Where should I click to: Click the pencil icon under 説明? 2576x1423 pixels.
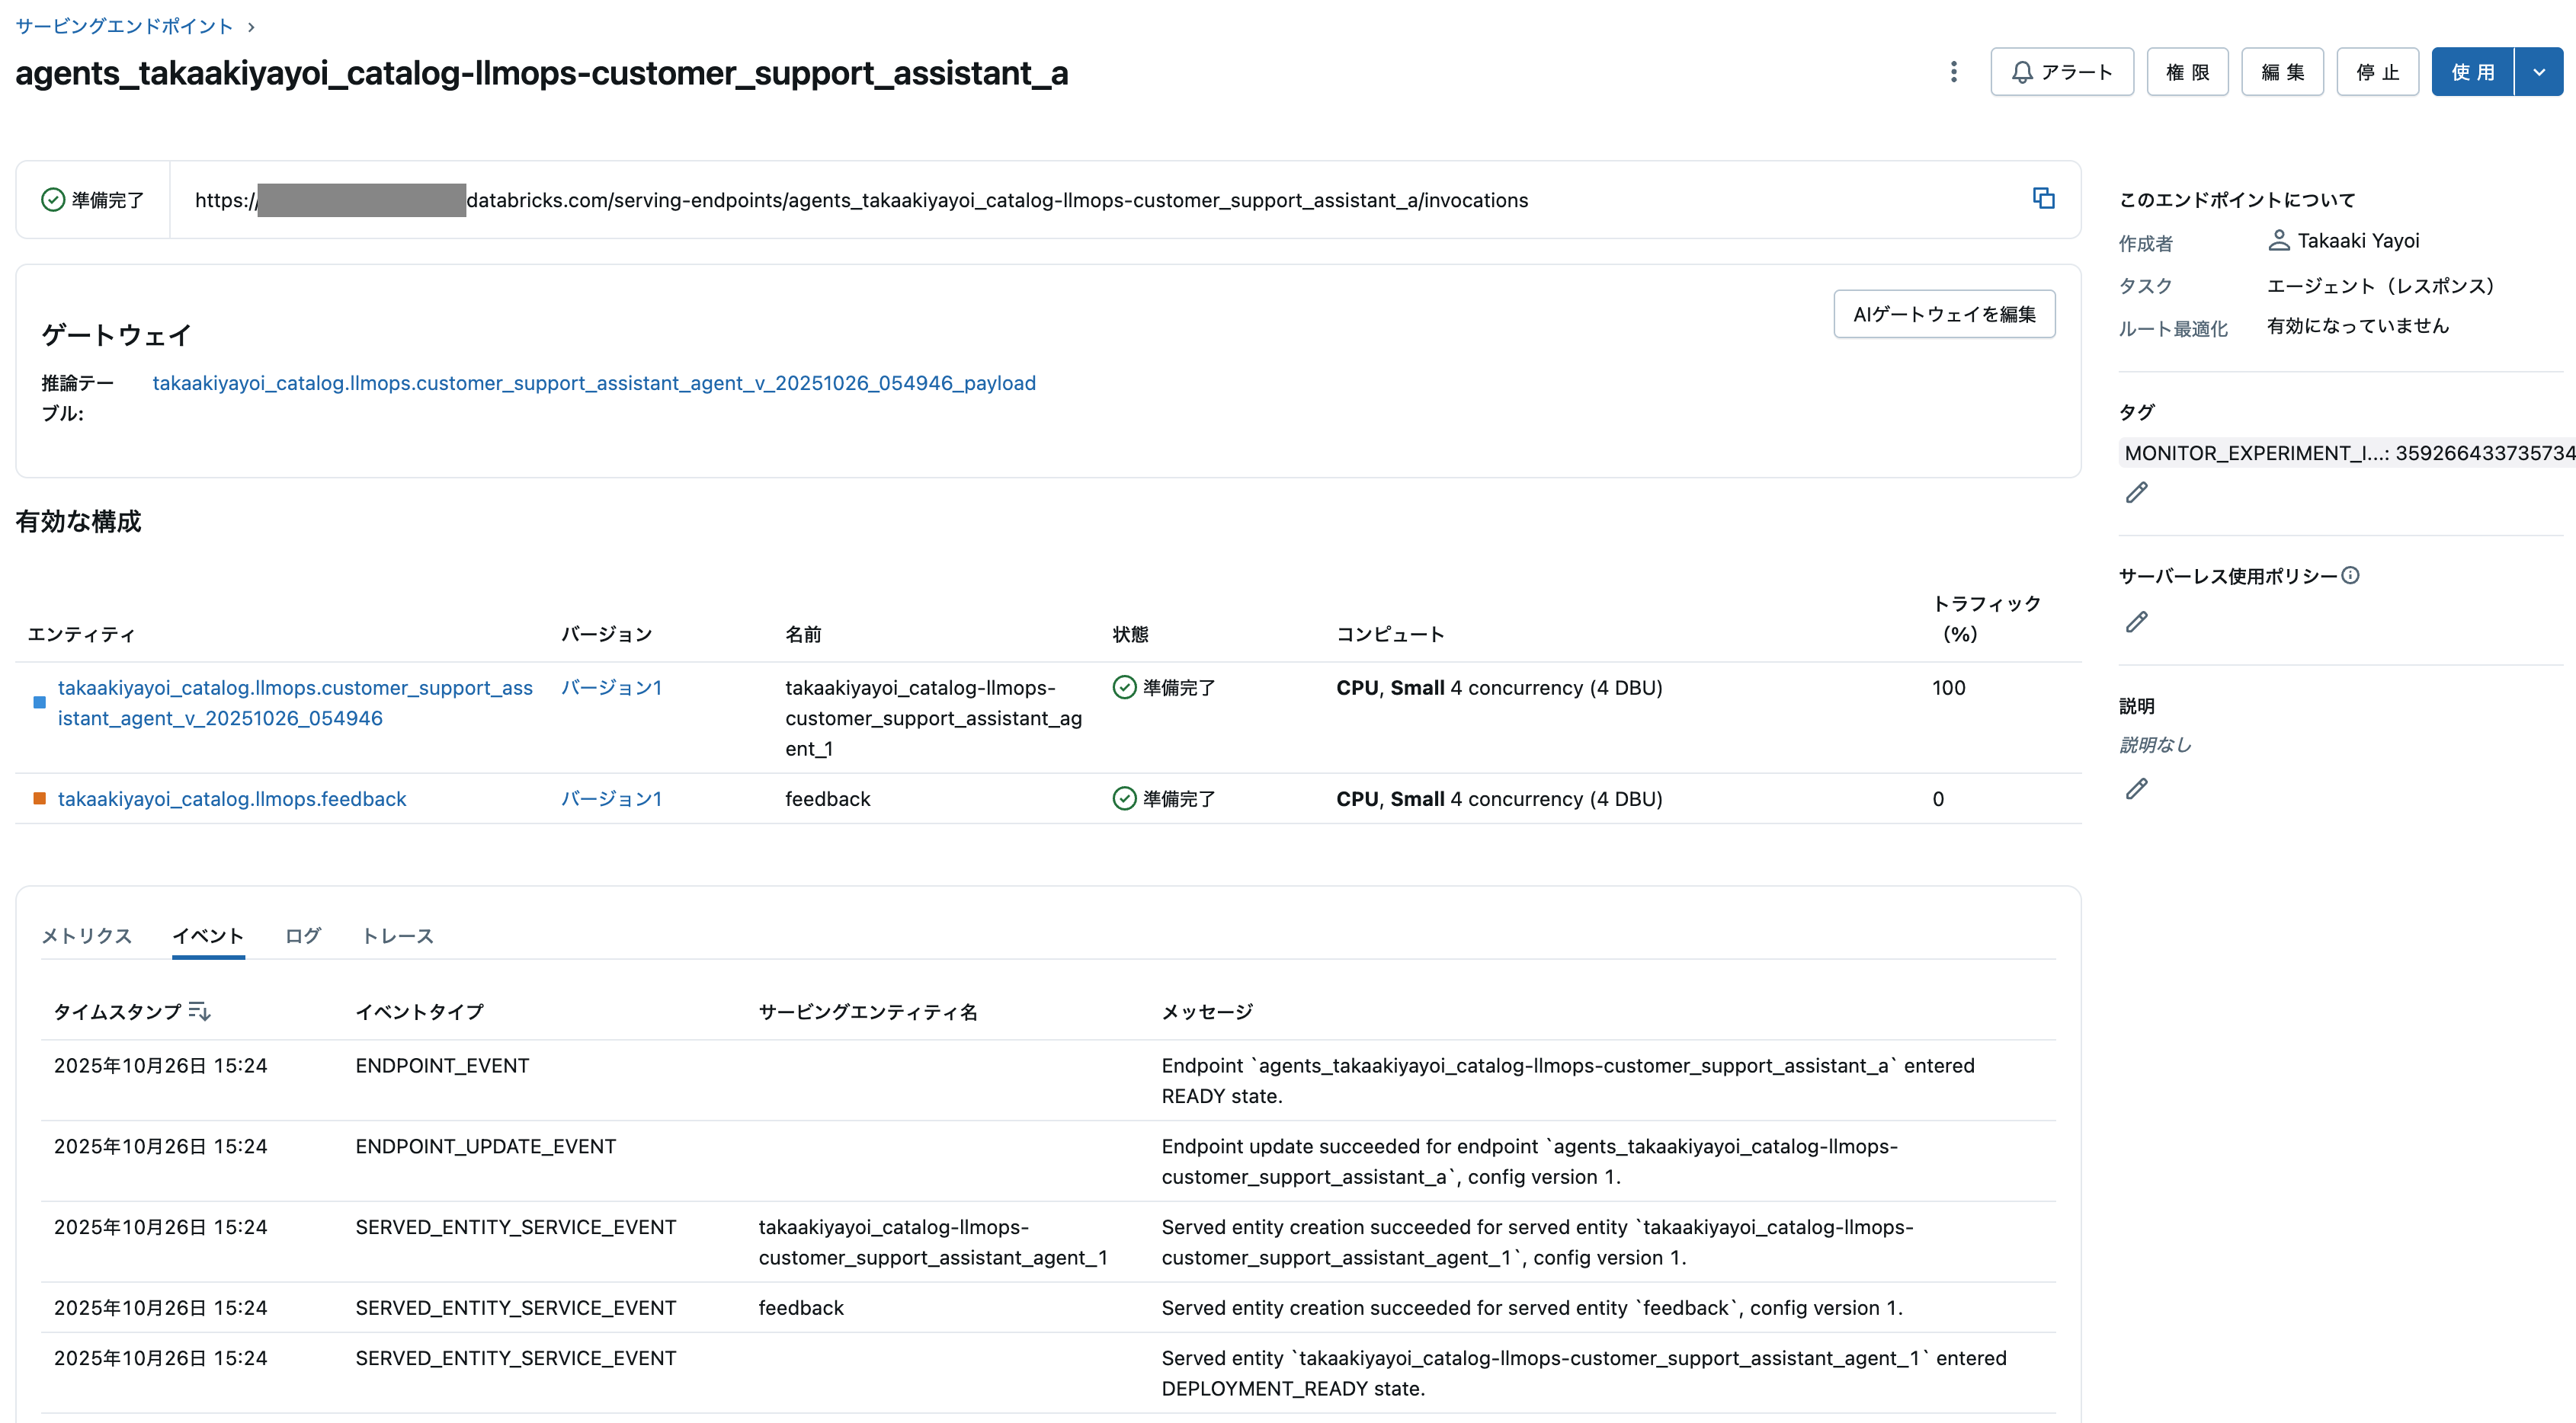pyautogui.click(x=2136, y=788)
